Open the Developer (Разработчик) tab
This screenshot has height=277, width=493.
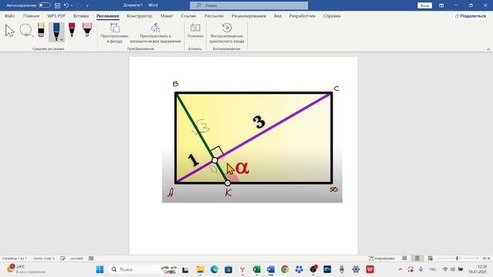tap(302, 15)
